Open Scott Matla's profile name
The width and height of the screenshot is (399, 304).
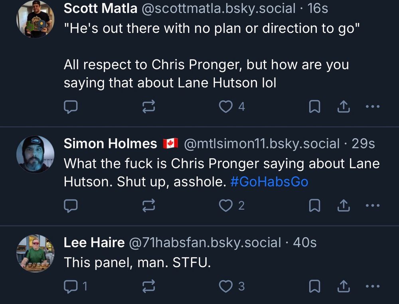coord(100,8)
